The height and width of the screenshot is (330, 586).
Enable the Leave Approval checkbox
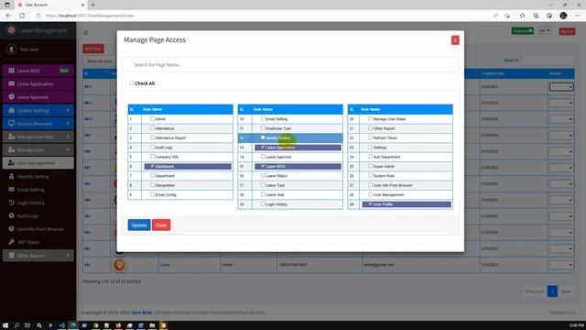tap(263, 157)
